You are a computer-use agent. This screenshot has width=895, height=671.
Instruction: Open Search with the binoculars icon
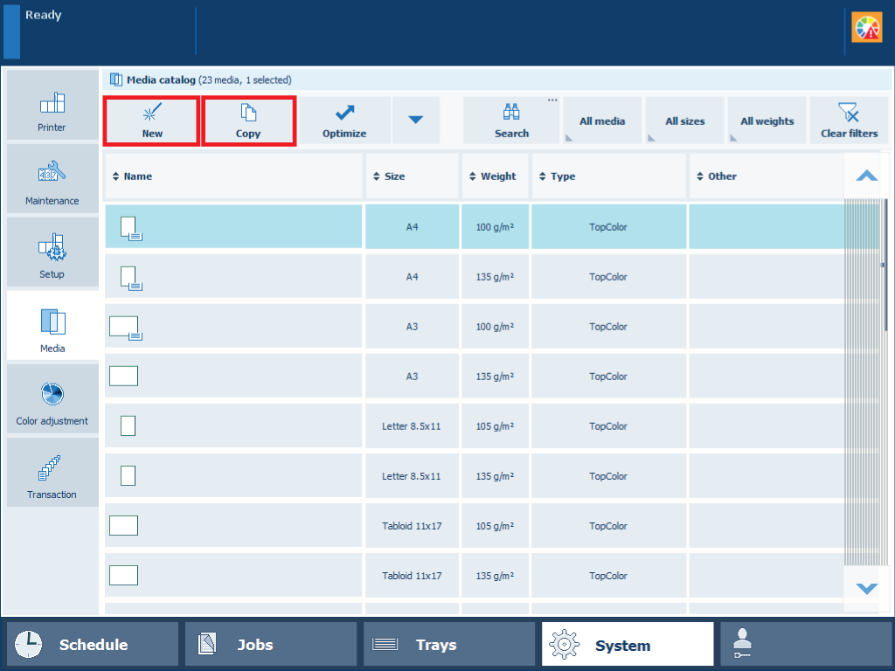tap(511, 121)
